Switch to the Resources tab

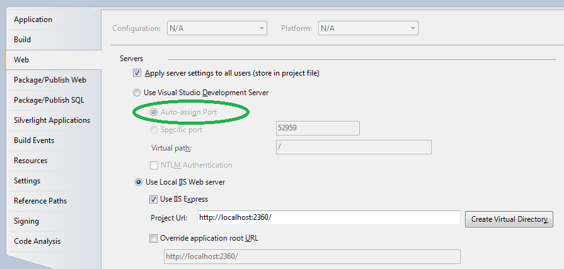point(30,161)
